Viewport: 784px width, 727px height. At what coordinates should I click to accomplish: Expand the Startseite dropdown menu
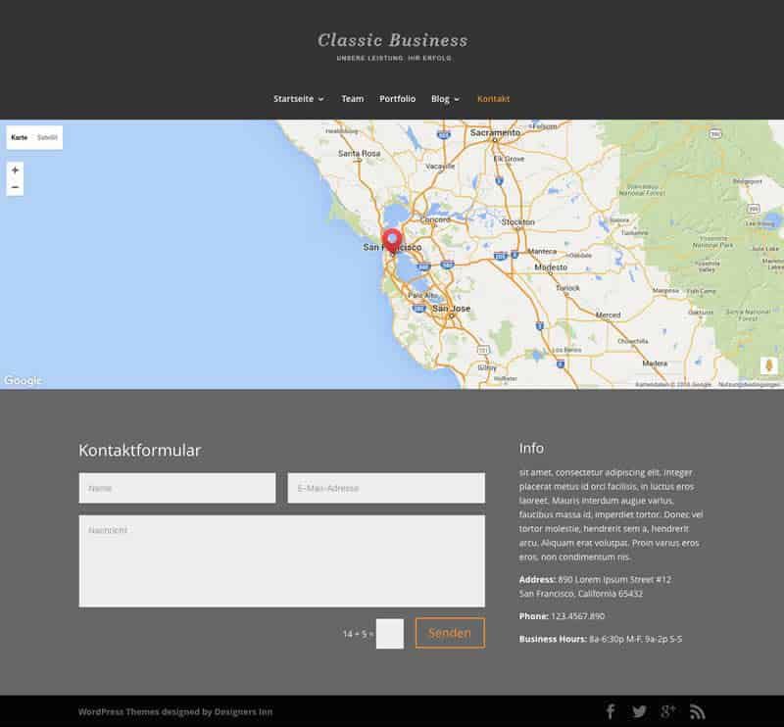tap(298, 99)
